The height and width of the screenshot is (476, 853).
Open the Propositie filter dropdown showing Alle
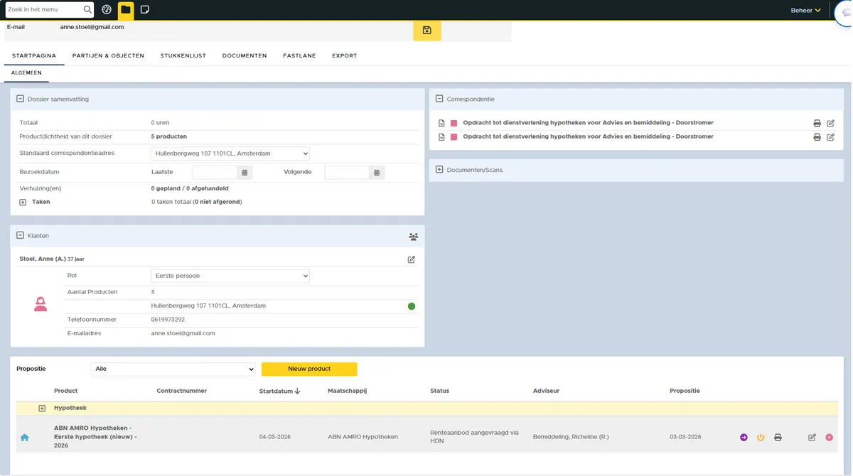coord(173,369)
